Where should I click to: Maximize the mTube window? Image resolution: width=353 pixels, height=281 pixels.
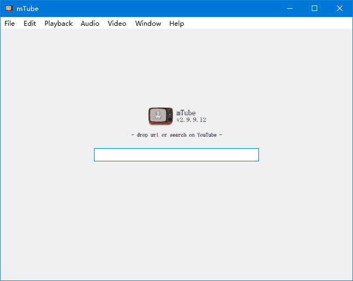tap(315, 8)
